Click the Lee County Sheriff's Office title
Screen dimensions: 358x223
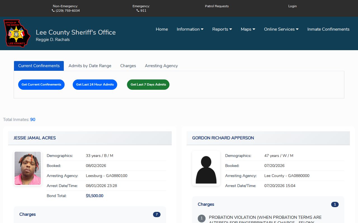point(76,32)
